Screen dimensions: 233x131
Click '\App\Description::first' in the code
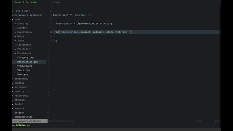[92, 24]
